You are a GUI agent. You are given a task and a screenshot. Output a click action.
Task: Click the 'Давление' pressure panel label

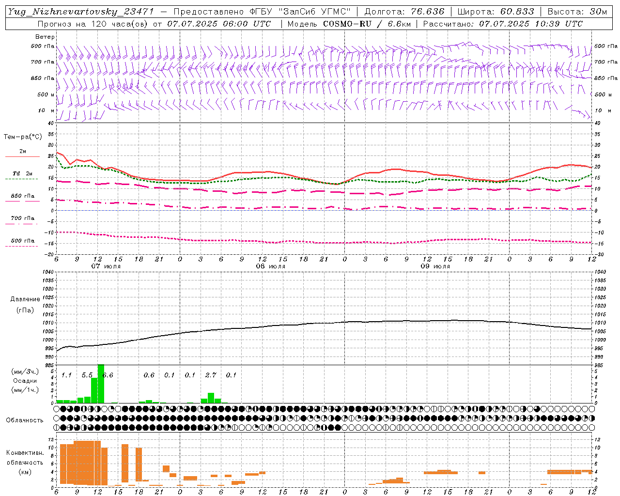click(x=25, y=299)
